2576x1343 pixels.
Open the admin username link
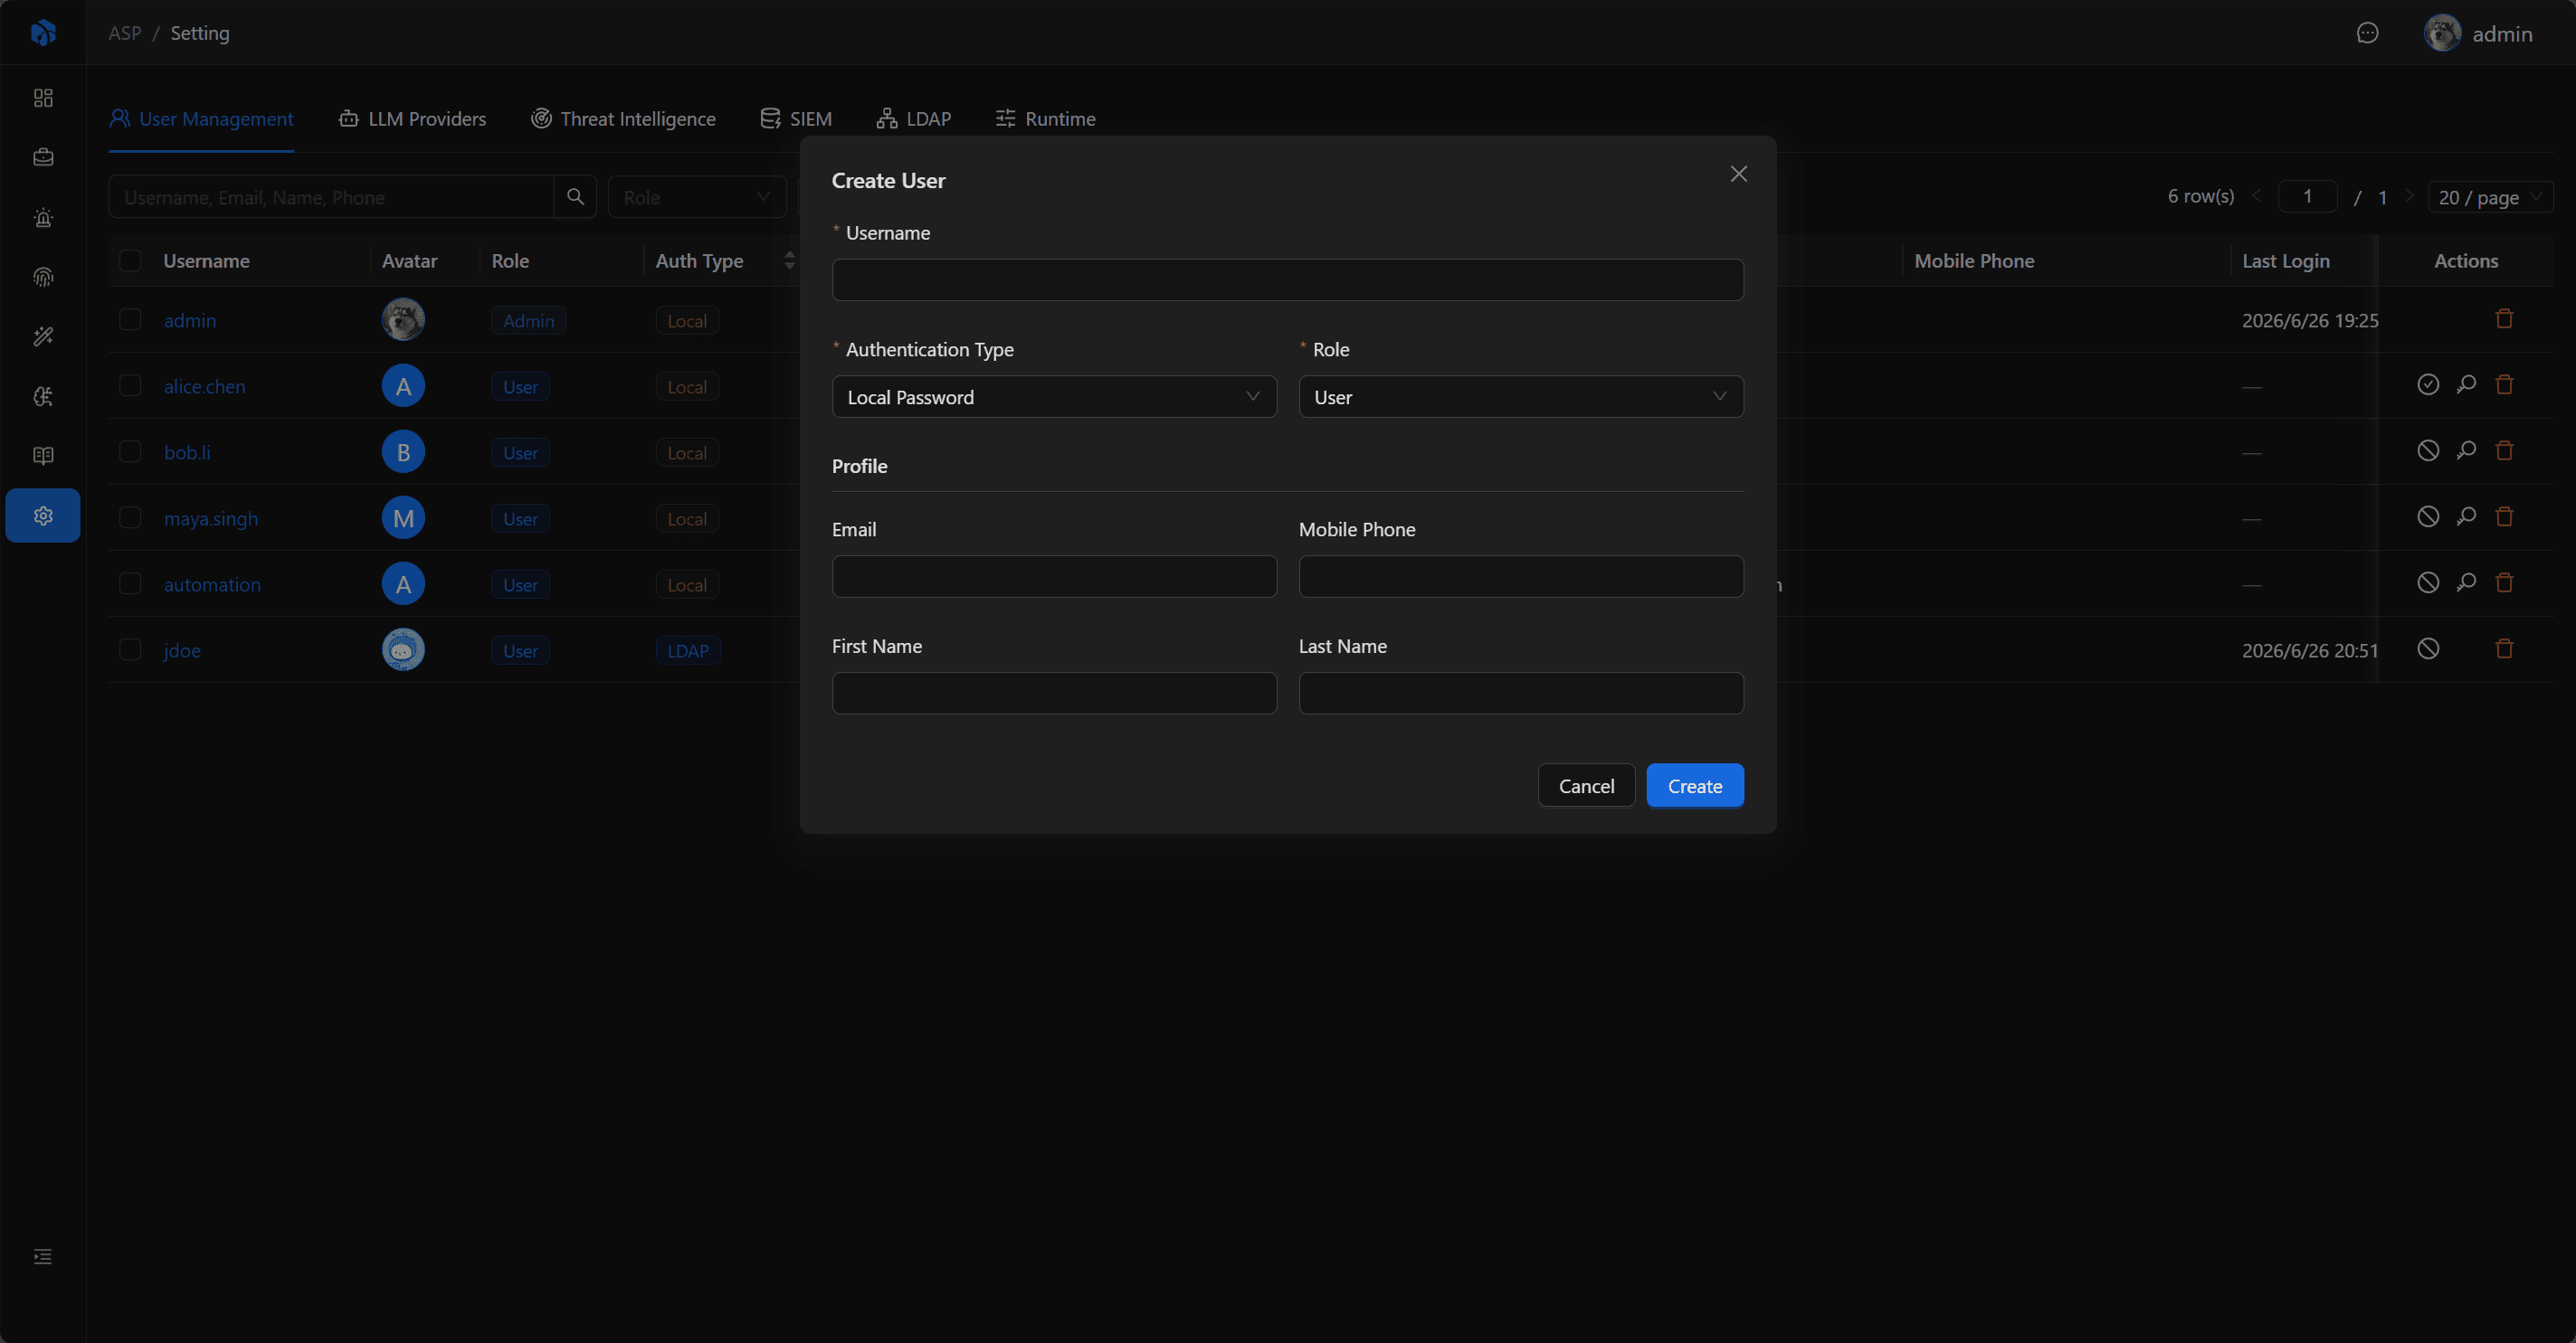point(190,320)
